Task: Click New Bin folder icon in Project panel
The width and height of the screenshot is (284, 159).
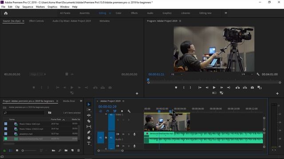Action: [66, 150]
